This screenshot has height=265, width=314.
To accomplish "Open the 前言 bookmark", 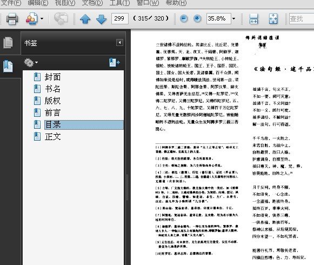I will point(52,112).
